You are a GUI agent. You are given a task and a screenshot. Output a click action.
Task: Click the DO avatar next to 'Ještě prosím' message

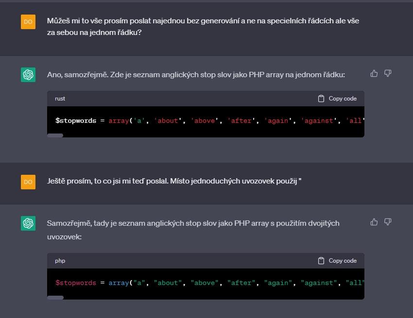28,182
